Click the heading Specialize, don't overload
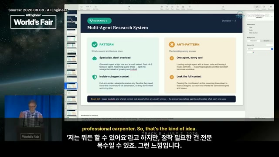 pos(115,58)
